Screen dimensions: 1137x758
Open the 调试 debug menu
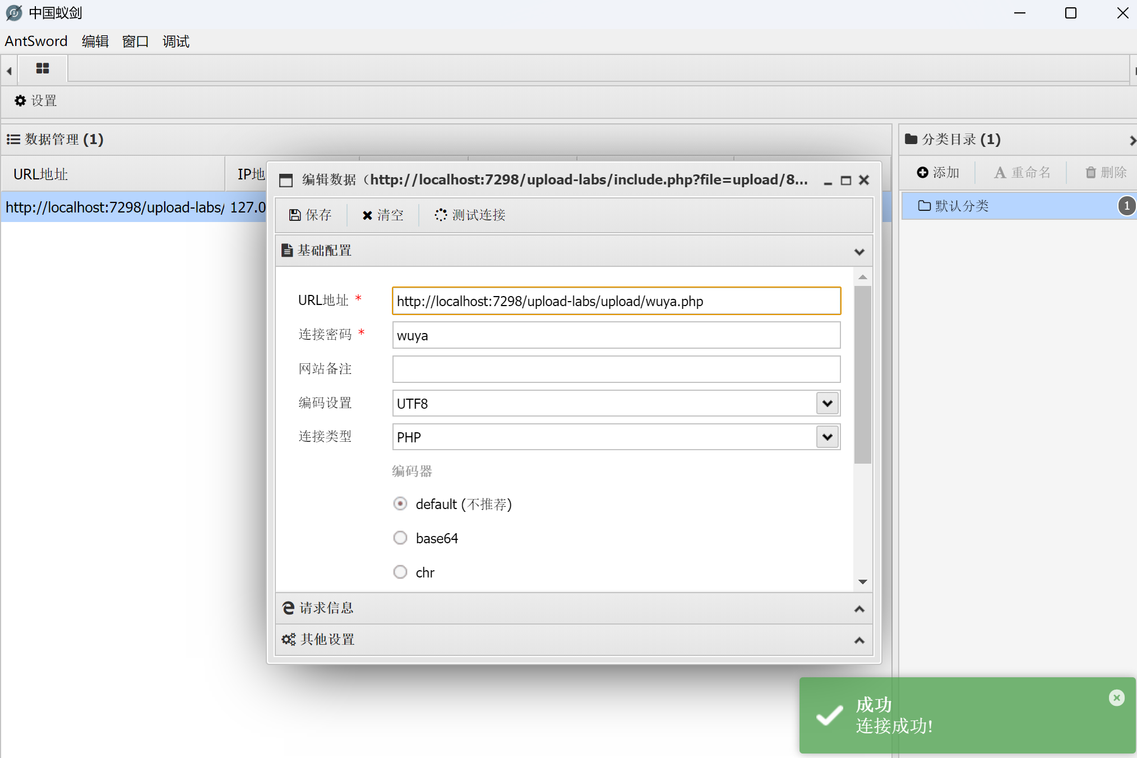[175, 41]
